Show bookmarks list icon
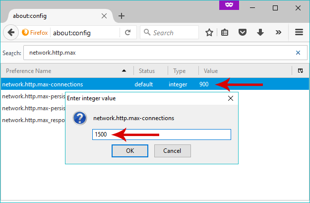 (x=225, y=32)
